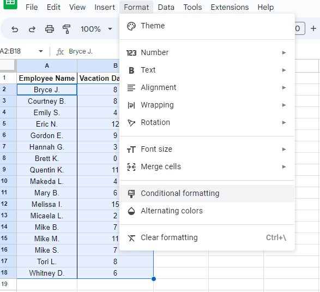This screenshot has width=320, height=292.
Task: Click the plus icon to increase font size
Action: coord(313,28)
